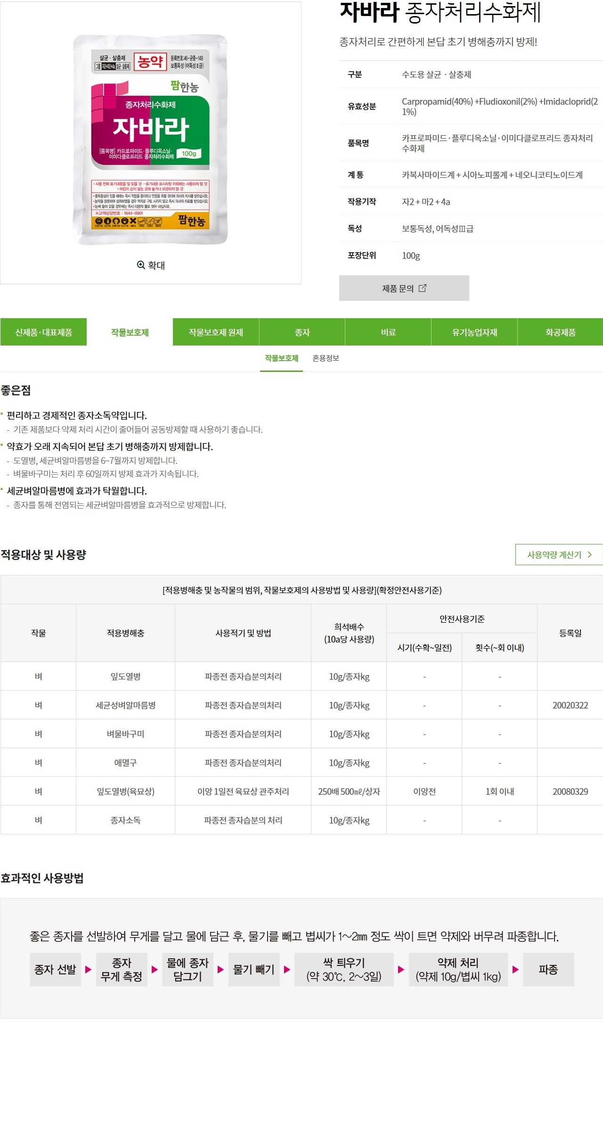The height and width of the screenshot is (1129, 603).
Task: Click the 물에 종자 담그기 step box
Action: (x=187, y=970)
